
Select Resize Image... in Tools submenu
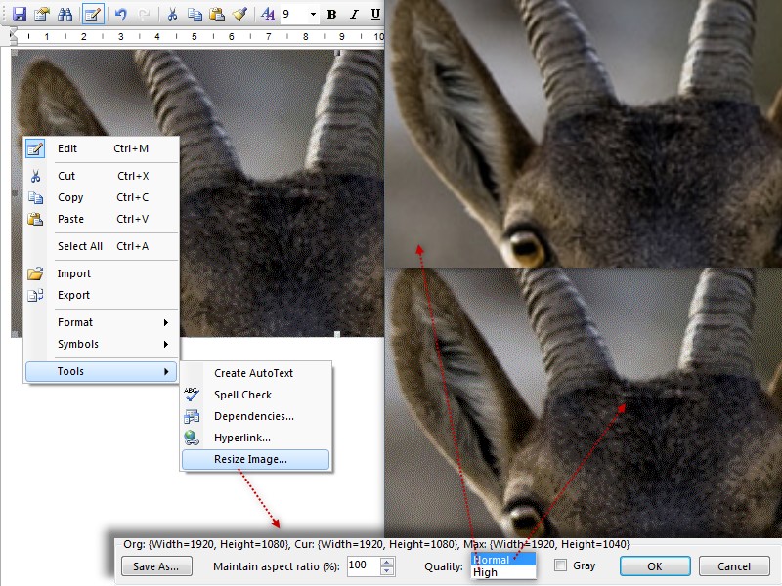pos(255,459)
